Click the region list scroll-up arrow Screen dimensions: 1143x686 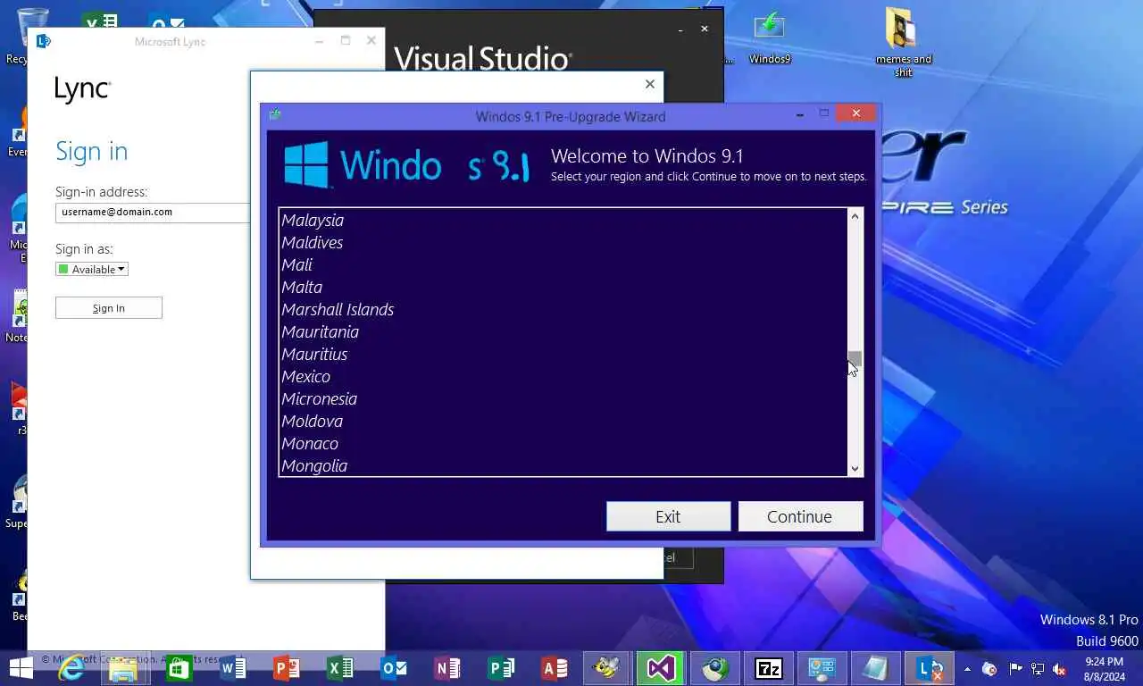click(x=855, y=216)
